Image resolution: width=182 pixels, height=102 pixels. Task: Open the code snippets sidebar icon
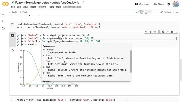pyautogui.click(x=3, y=21)
